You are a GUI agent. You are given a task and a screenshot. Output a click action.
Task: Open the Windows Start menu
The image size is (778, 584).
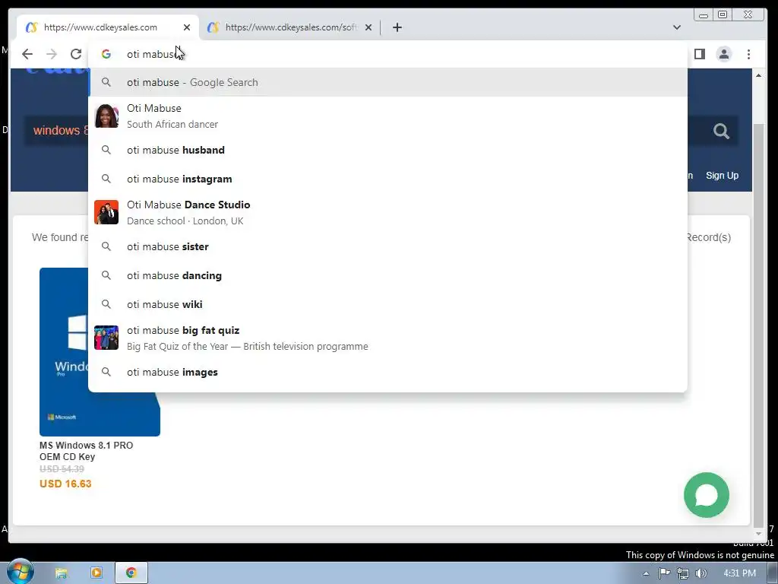21,573
